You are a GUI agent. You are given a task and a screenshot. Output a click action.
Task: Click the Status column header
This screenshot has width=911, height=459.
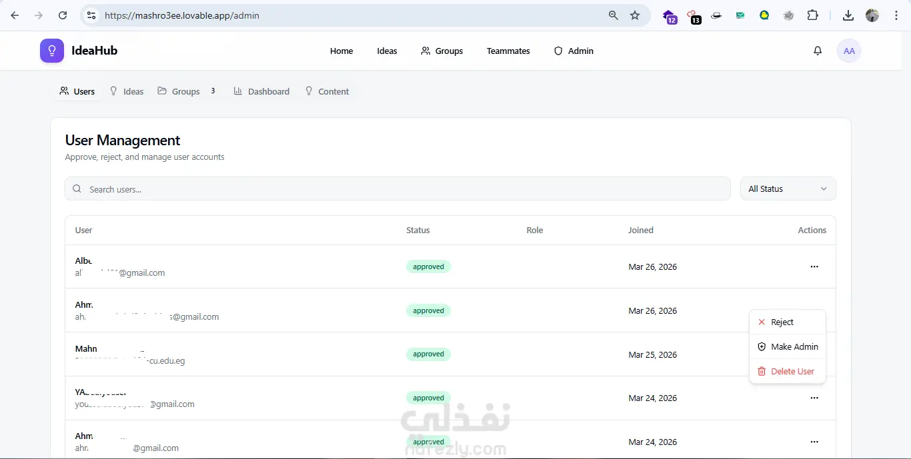(x=418, y=230)
